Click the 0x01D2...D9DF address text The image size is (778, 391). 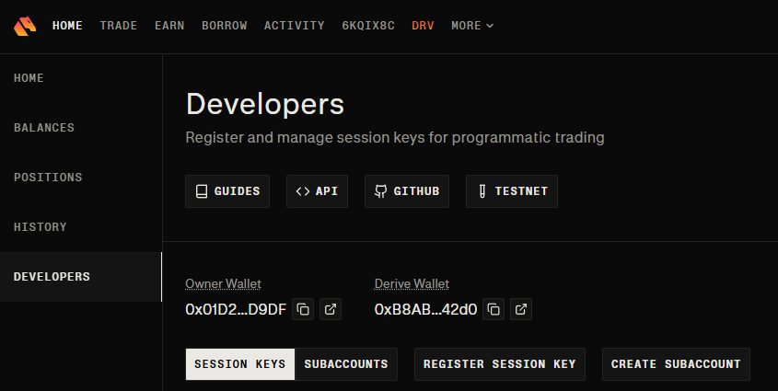[236, 310]
